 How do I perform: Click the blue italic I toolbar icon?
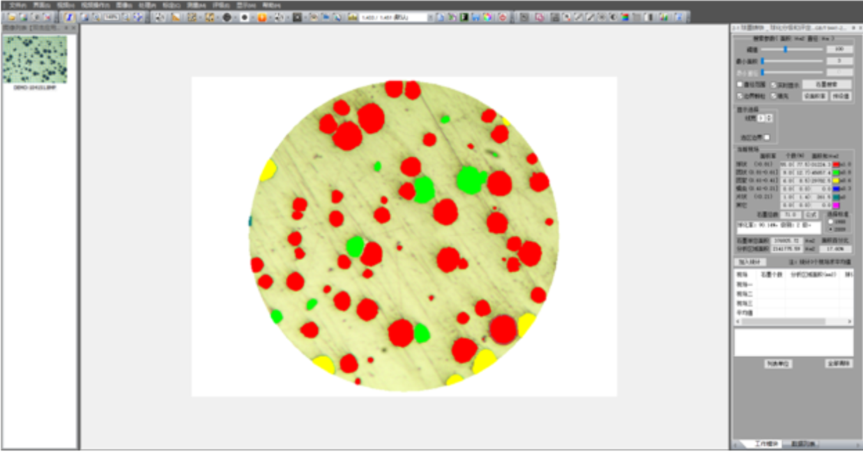tap(70, 17)
